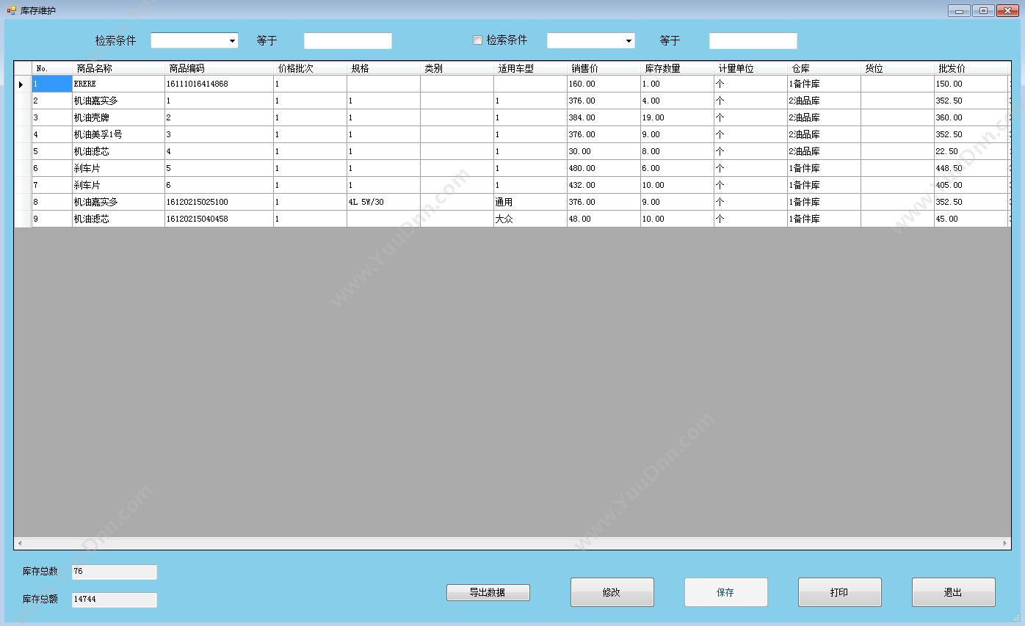Select the 机油壳牌 cell
Viewport: 1025px width, 626px height.
coord(119,117)
